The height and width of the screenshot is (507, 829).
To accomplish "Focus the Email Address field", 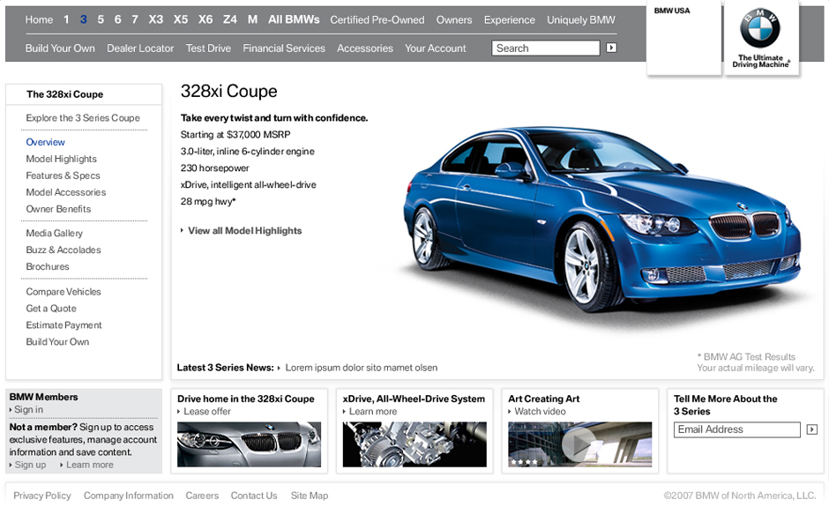I will (x=737, y=429).
